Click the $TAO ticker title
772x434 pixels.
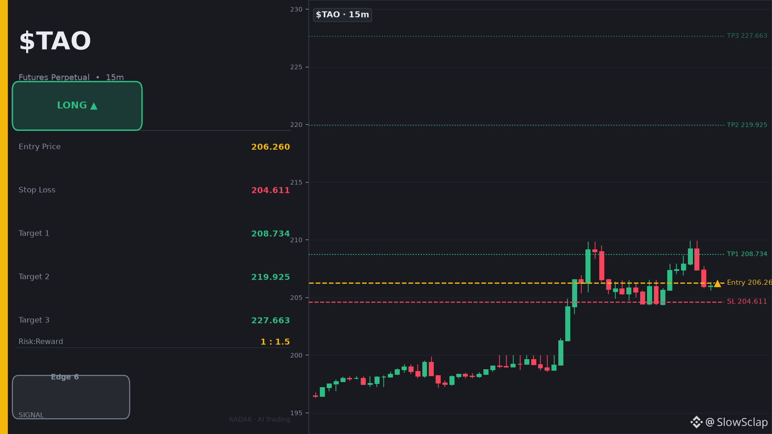pos(55,41)
